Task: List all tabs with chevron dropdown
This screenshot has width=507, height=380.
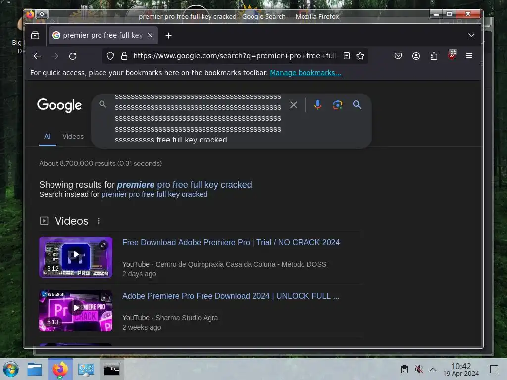Action: click(471, 35)
